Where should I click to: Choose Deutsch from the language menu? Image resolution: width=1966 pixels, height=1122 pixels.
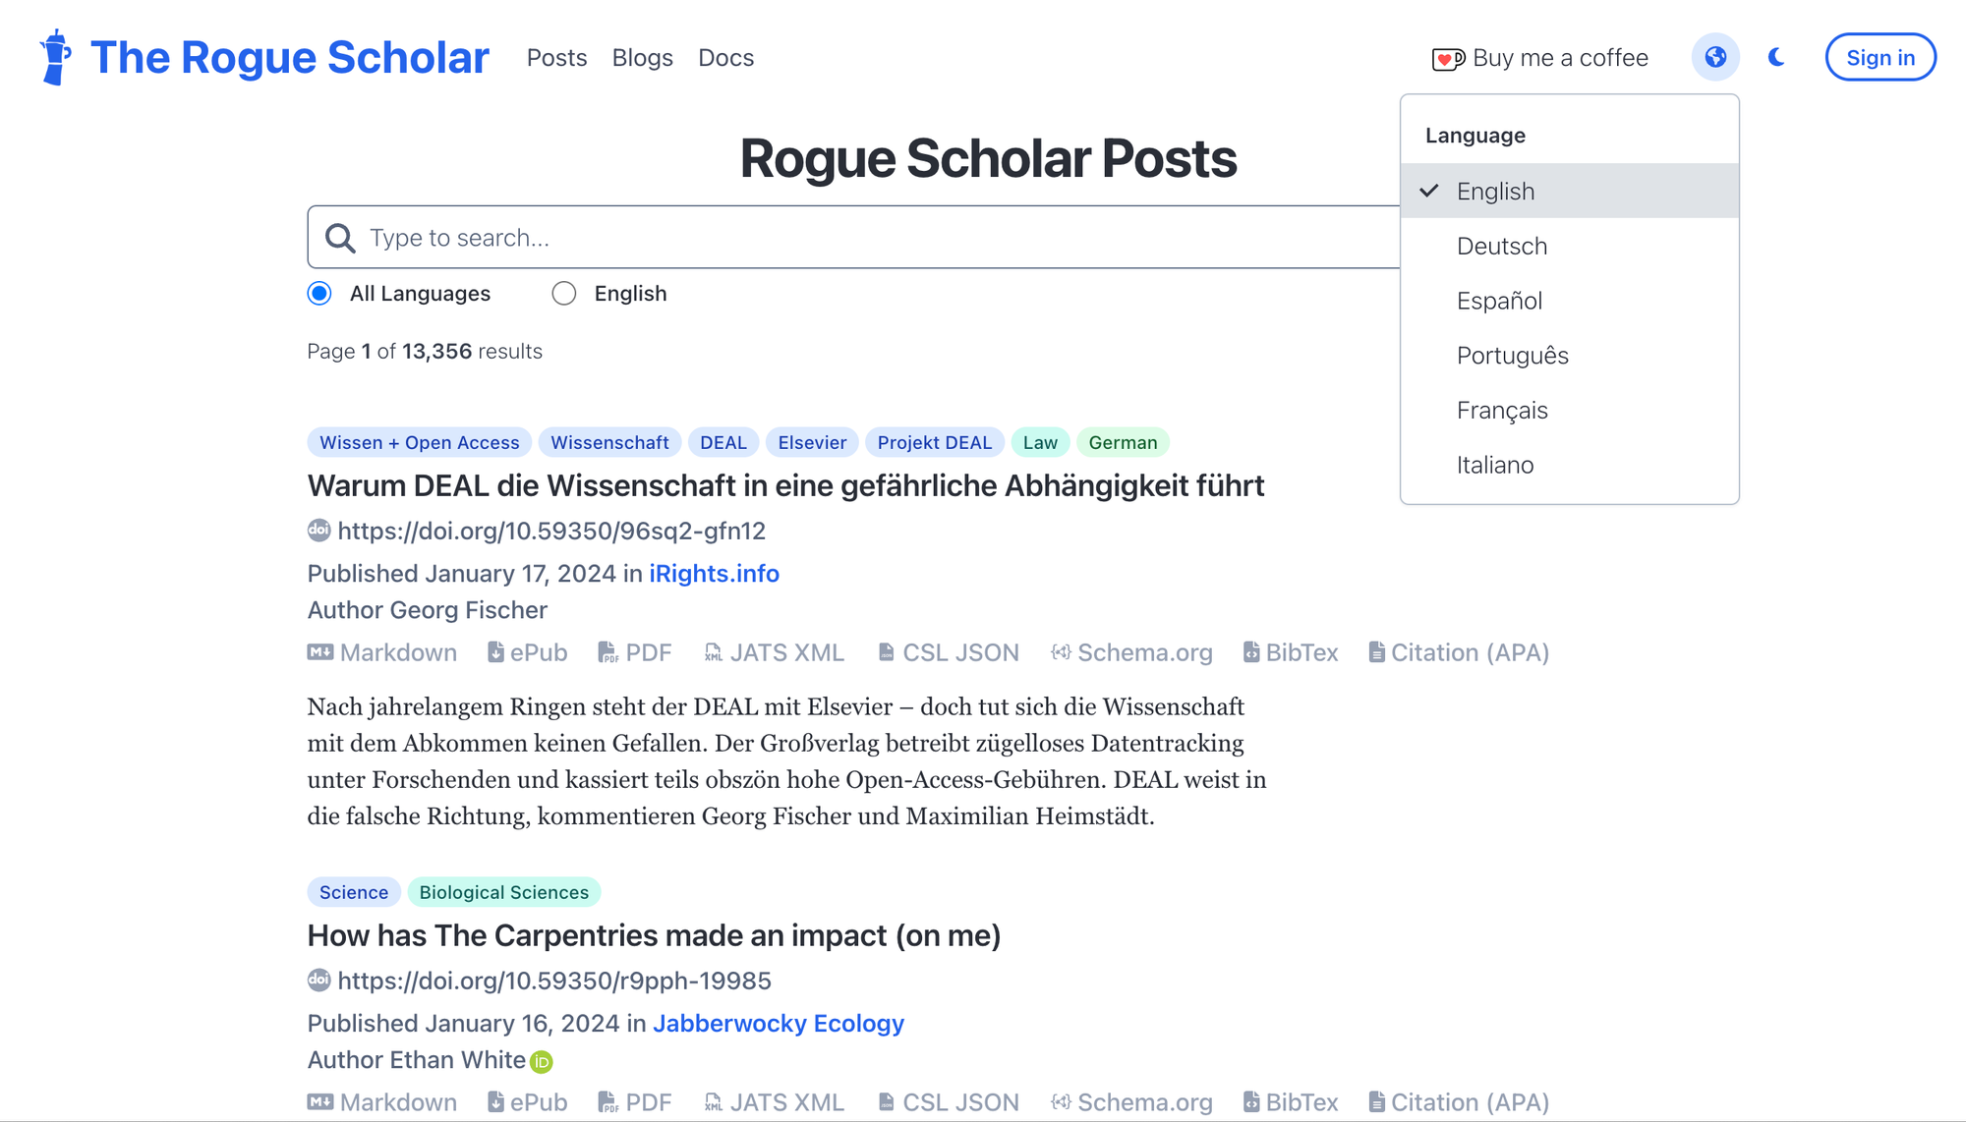[x=1501, y=247]
